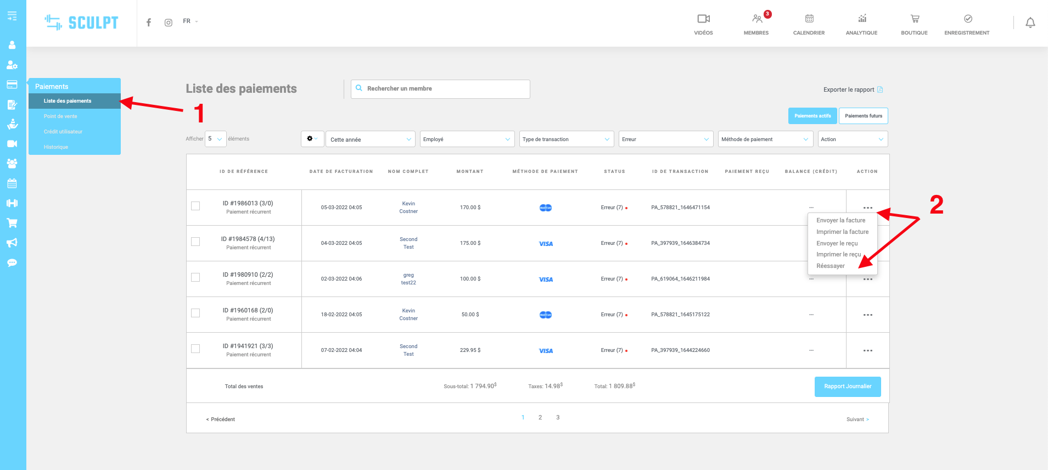Go to Suivant page
Screen dimensions: 1048x470
point(858,419)
